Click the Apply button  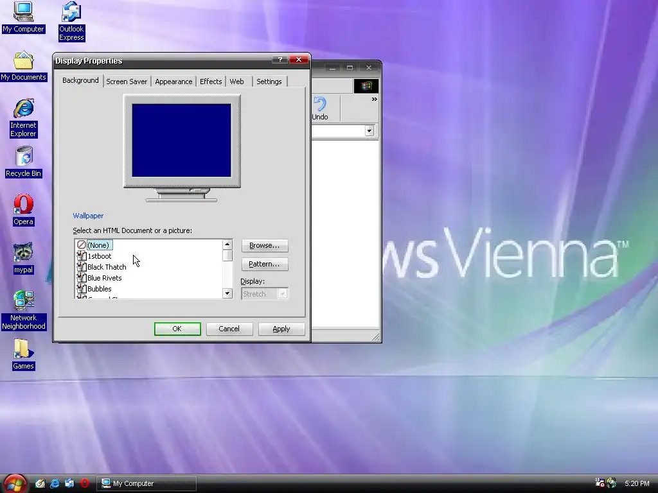[281, 329]
